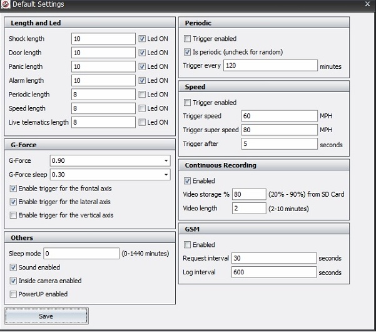
Task: Click the Periodic section header
Action: coord(264,23)
